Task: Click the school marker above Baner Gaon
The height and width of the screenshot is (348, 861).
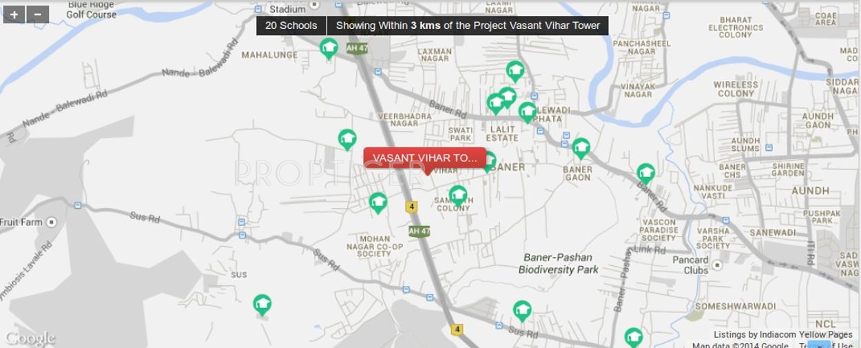Action: (581, 148)
